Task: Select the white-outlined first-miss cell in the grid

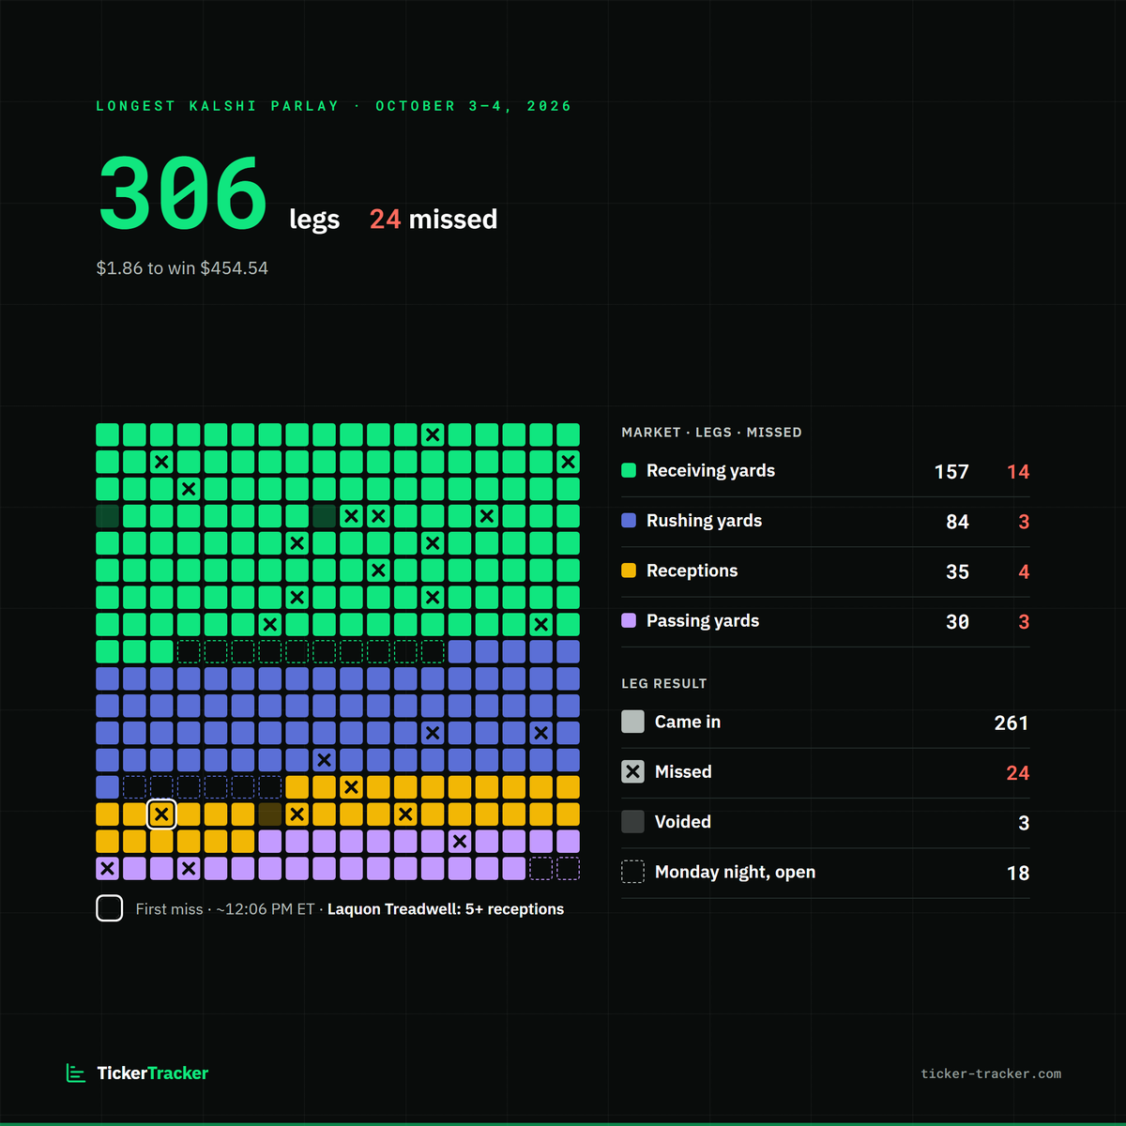Action: click(x=161, y=814)
